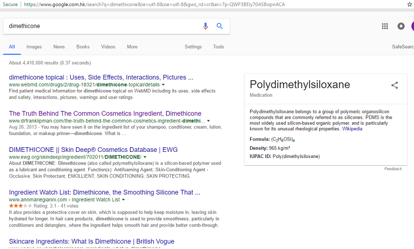The width and height of the screenshot is (414, 249).
Task: Expand dropdown arrow beside drfranklipman.com URL
Action: (x=209, y=121)
